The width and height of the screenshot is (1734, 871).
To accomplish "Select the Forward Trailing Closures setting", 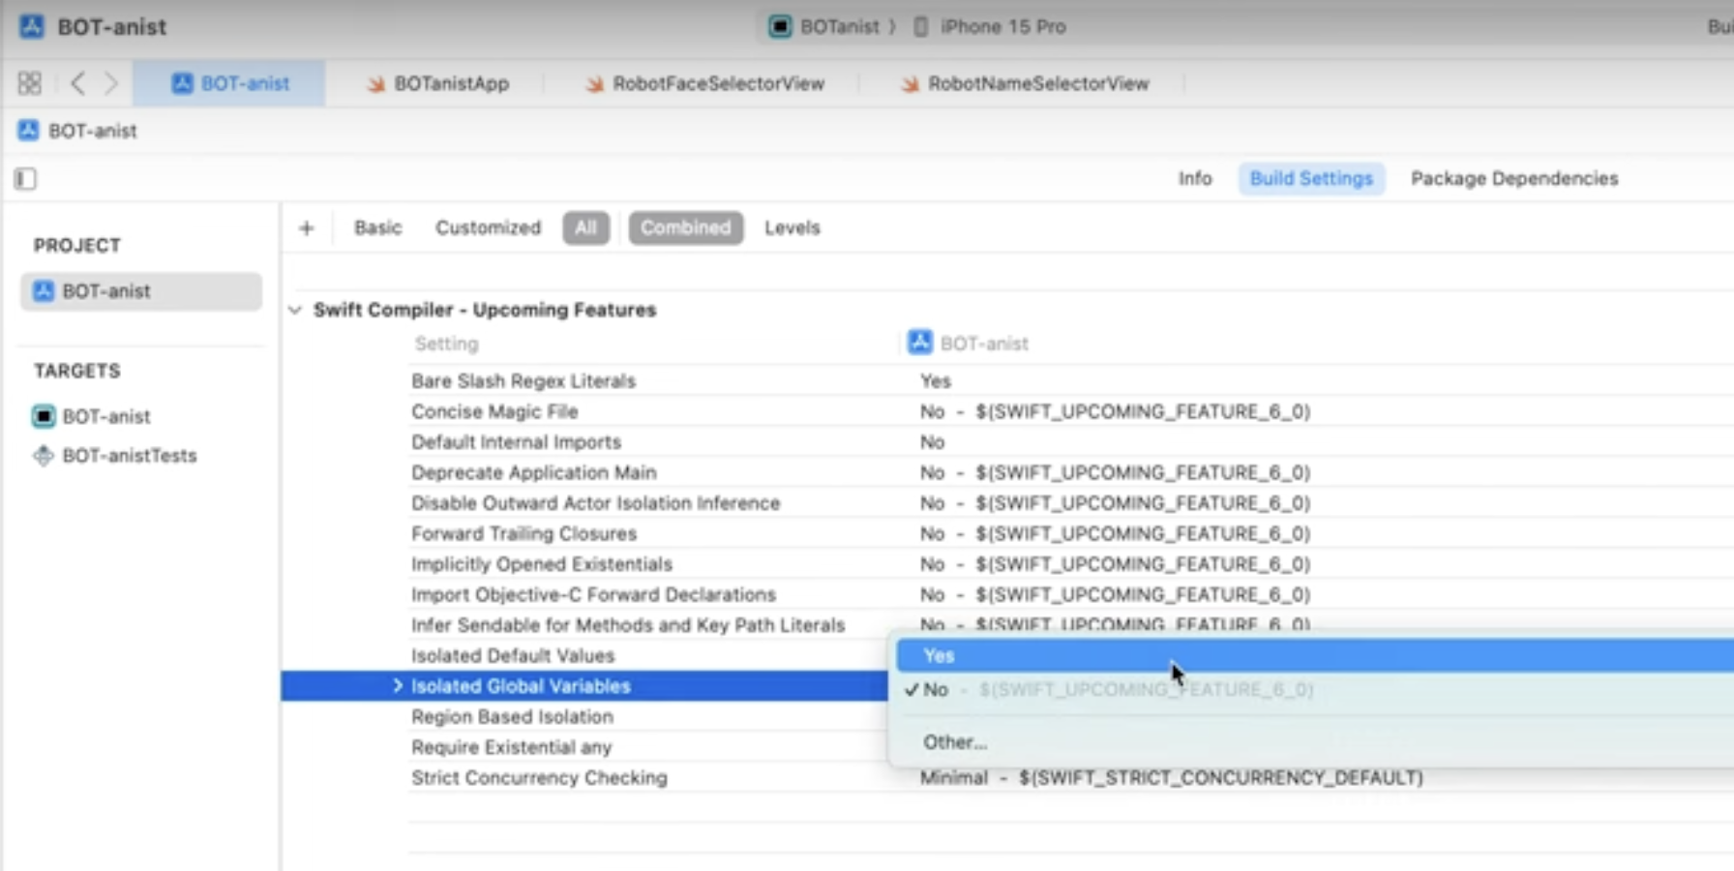I will point(523,533).
